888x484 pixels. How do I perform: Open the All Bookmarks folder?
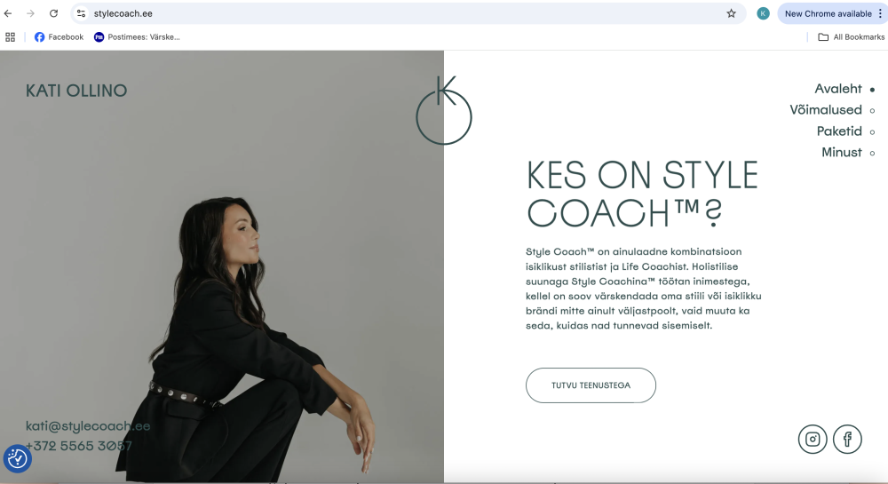[852, 37]
